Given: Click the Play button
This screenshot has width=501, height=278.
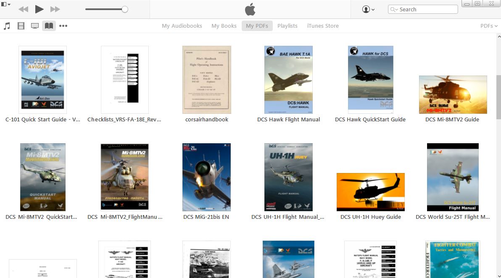Looking at the screenshot, I should pyautogui.click(x=39, y=9).
